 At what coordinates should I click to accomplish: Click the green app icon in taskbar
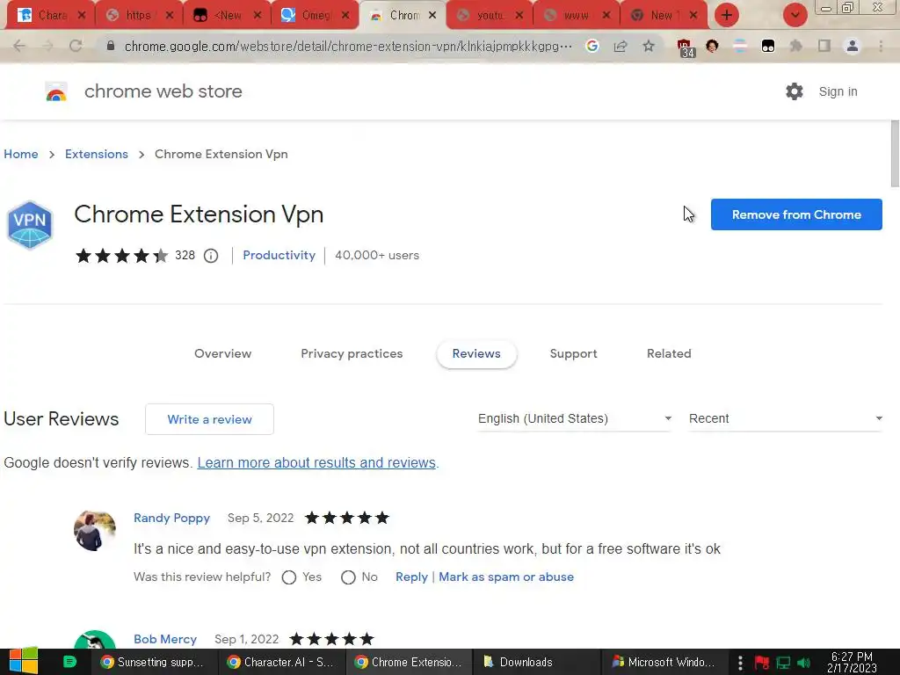tap(69, 662)
